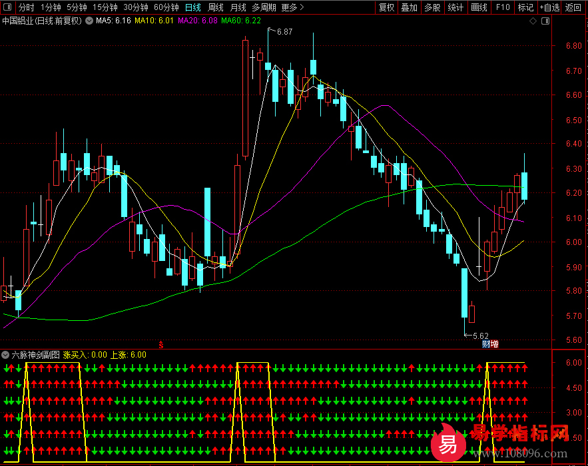Click the top-left chart layout icon
The width and height of the screenshot is (588, 466).
(x=7, y=7)
